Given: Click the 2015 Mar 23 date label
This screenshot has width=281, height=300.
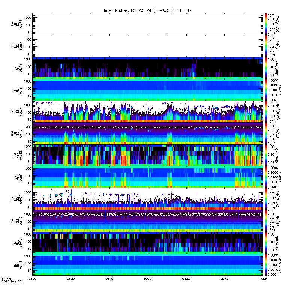Looking at the screenshot, I should tap(12, 282).
